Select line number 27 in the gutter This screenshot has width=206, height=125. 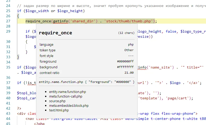click(8, 21)
